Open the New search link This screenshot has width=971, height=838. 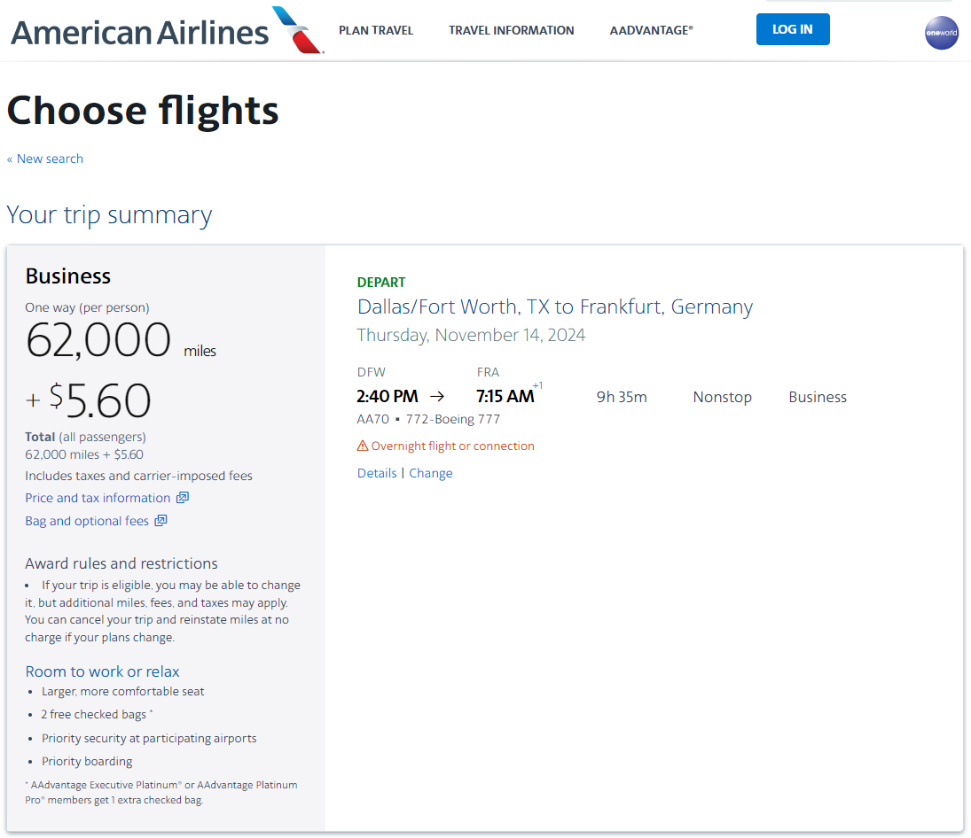click(44, 159)
